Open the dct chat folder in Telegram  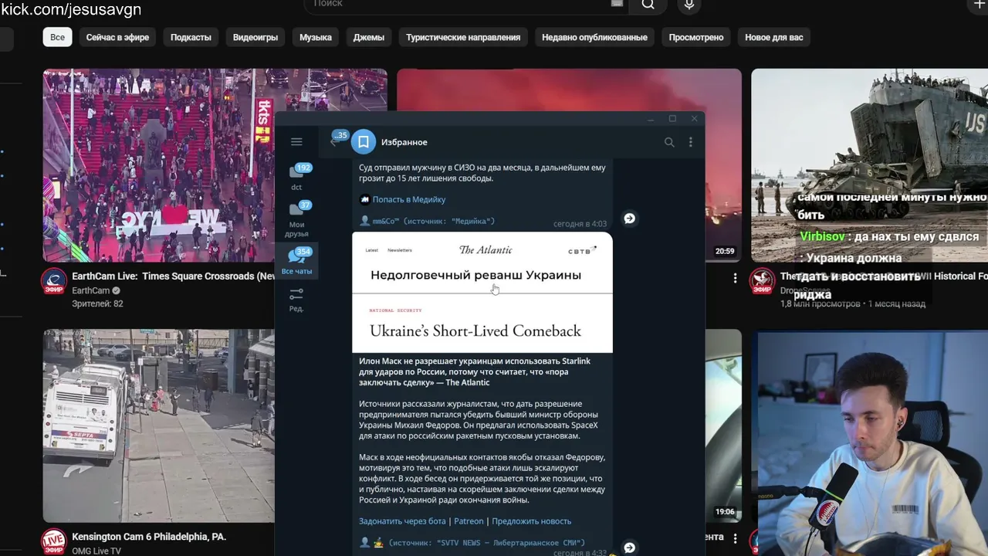pos(296,178)
